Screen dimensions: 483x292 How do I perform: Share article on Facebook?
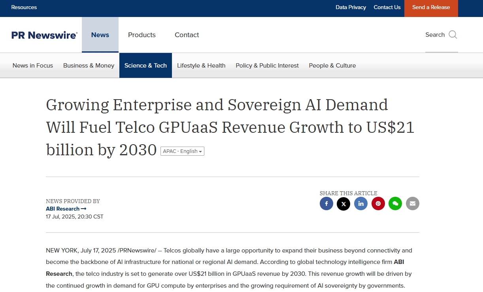[326, 203]
